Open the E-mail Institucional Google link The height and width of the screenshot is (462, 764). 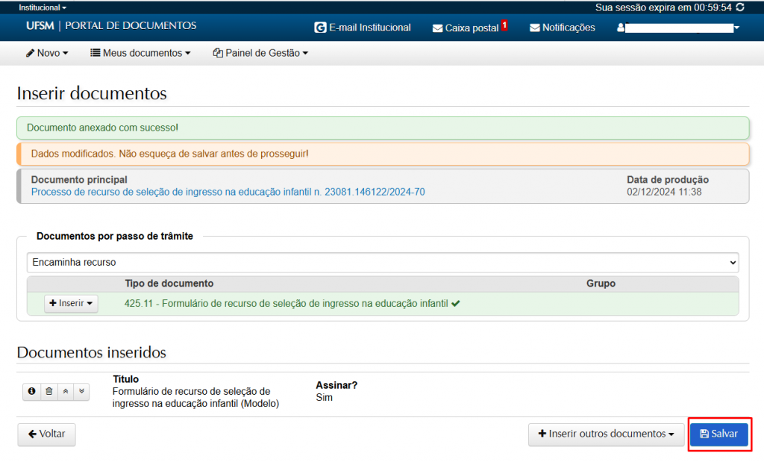tap(363, 28)
